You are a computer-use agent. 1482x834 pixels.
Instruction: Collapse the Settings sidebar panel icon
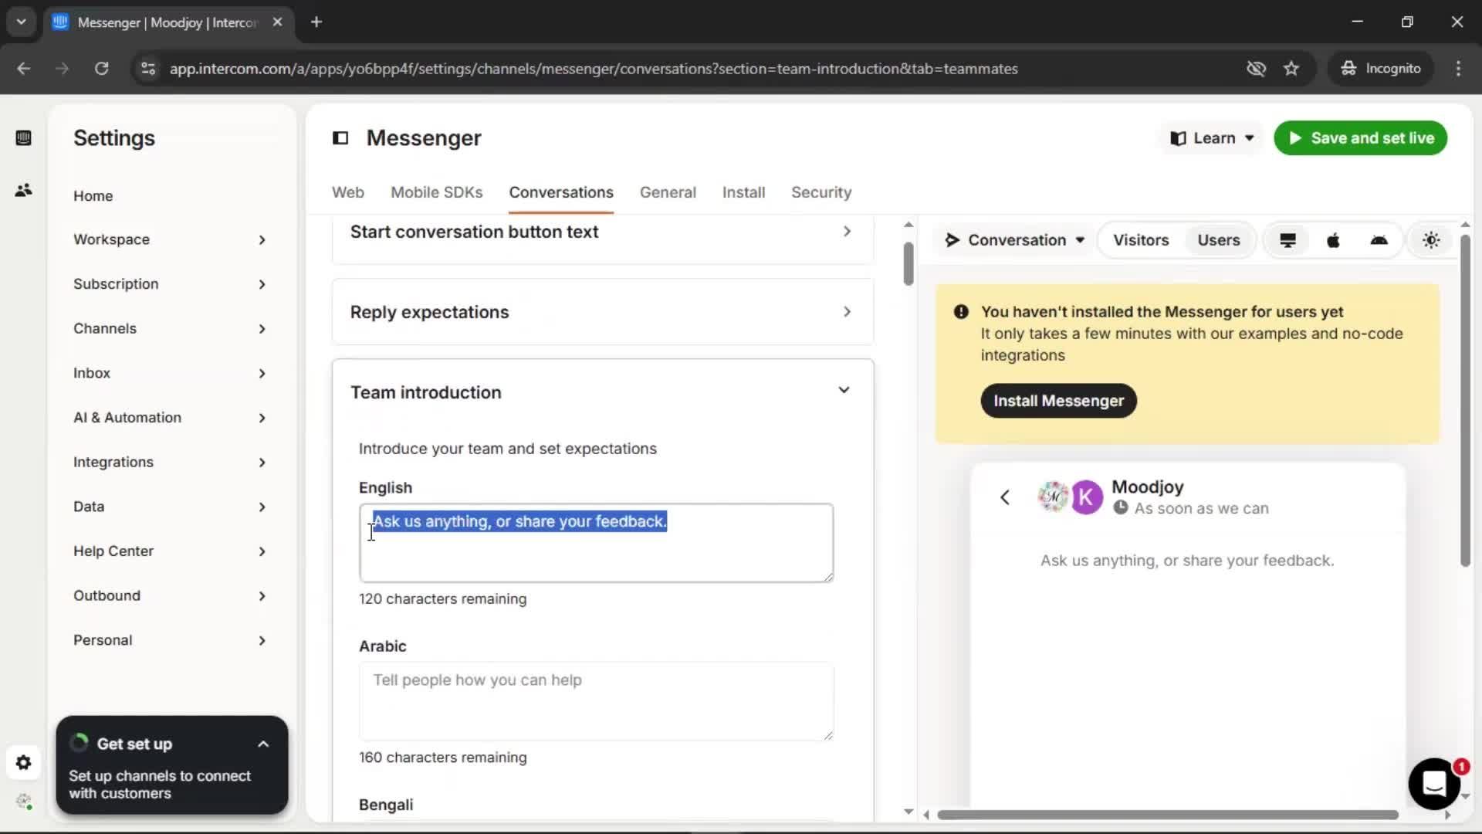pos(340,138)
